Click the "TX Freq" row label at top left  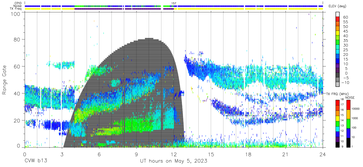pyautogui.click(x=16, y=9)
